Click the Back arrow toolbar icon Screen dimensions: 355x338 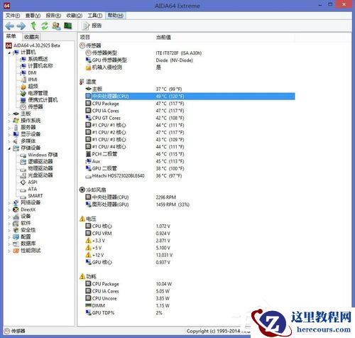click(x=9, y=26)
